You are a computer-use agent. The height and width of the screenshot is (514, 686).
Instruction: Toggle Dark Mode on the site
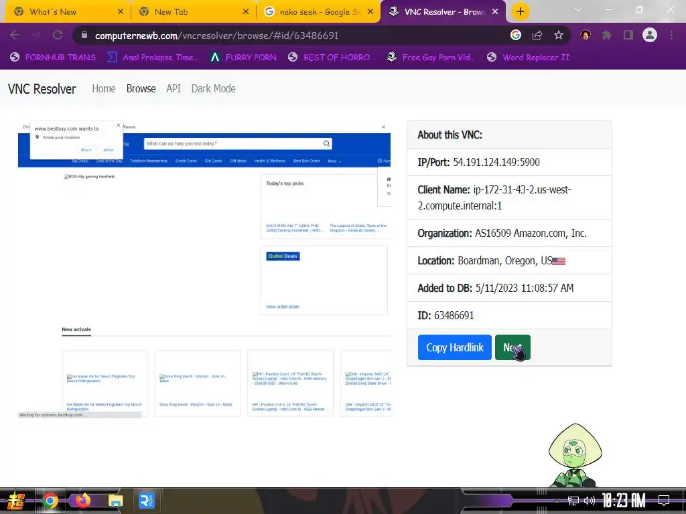pos(214,89)
